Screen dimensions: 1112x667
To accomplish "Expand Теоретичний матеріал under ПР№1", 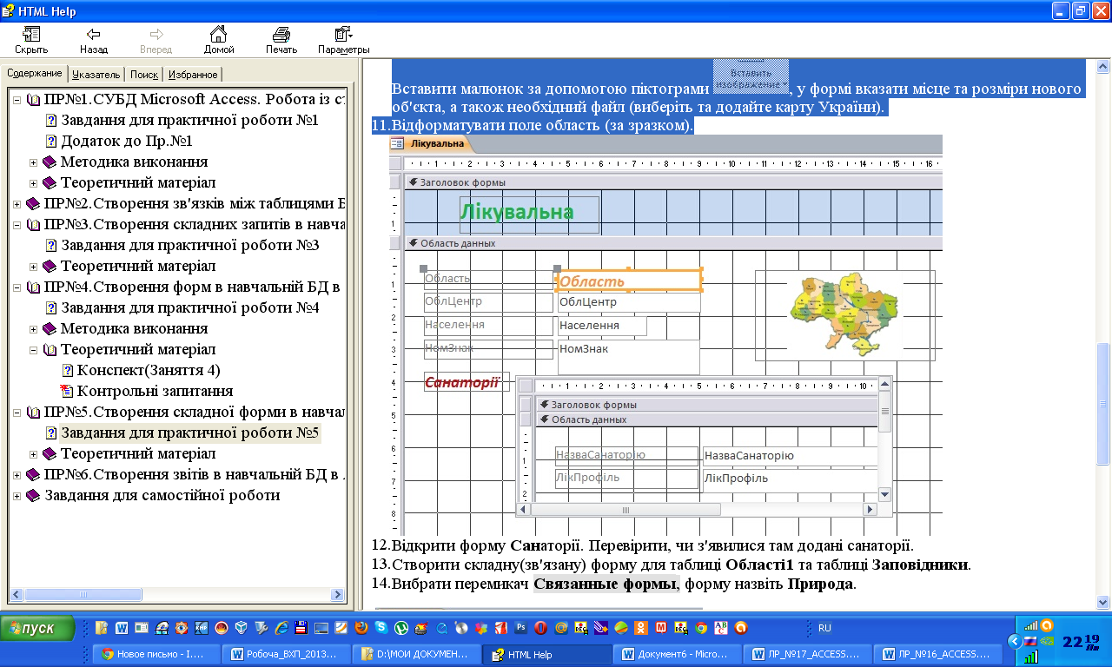I will click(x=34, y=183).
